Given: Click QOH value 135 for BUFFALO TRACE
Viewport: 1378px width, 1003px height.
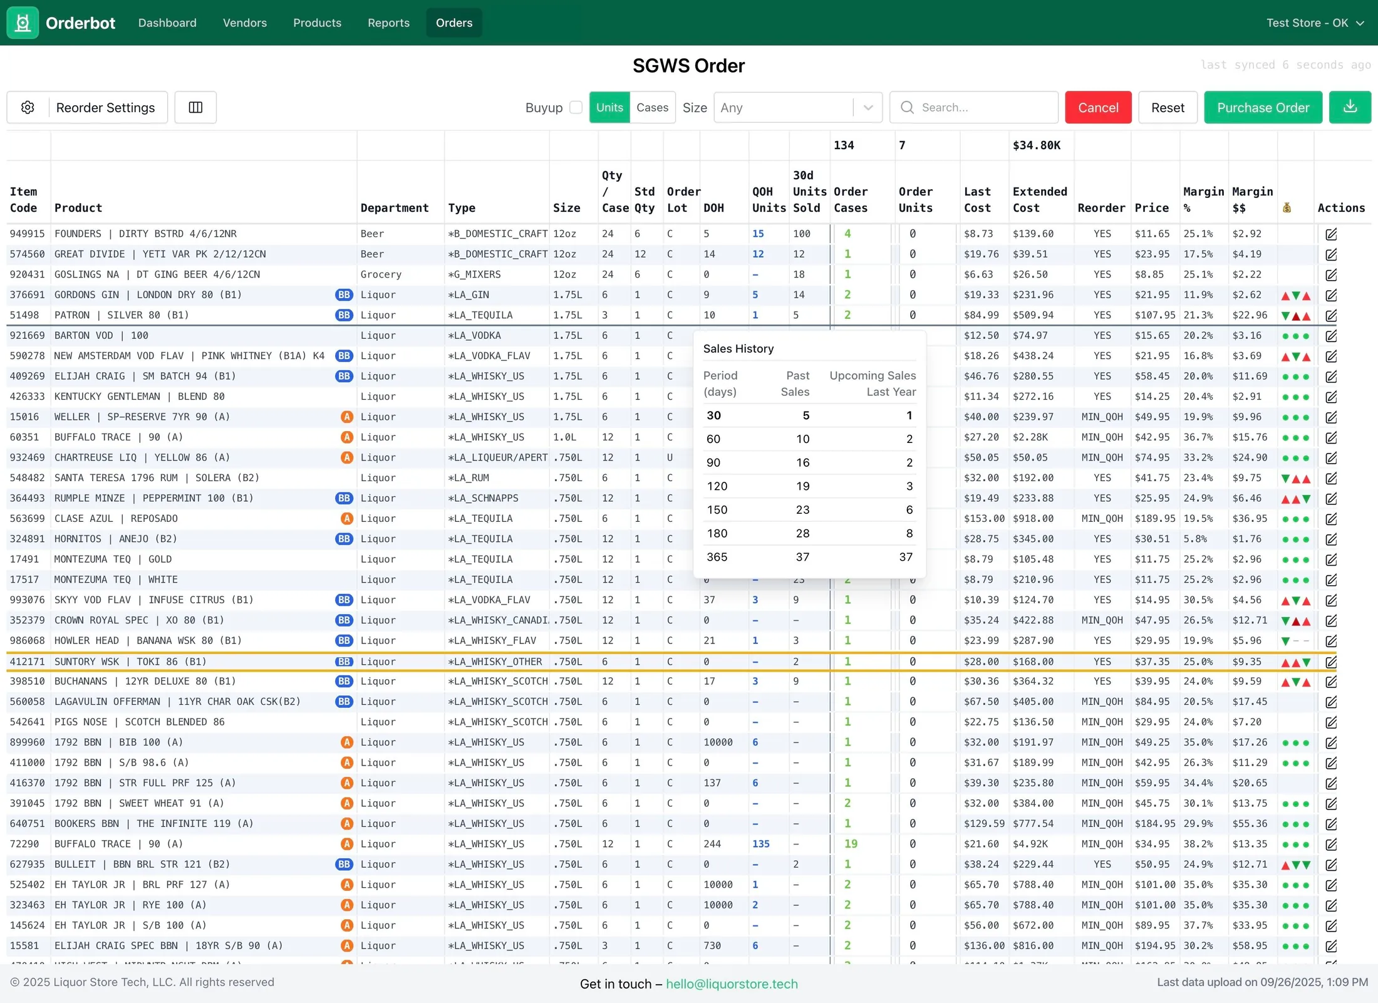Looking at the screenshot, I should 761,844.
